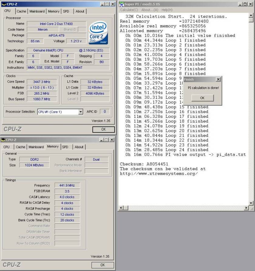Click the PI value output pi_data.txt line
Screen dimensions: 255x271
point(186,154)
